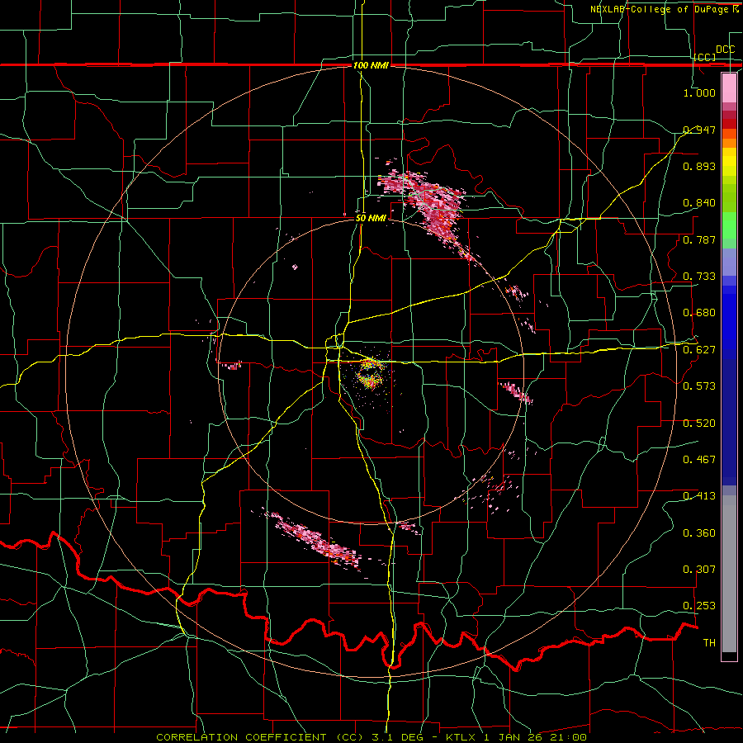This screenshot has width=743, height=743.
Task: Pick the light pink segment of the color bar
Action: click(x=729, y=88)
